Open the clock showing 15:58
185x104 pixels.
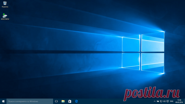(179, 101)
